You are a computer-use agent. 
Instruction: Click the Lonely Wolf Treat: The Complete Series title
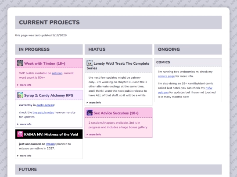tap(118, 66)
